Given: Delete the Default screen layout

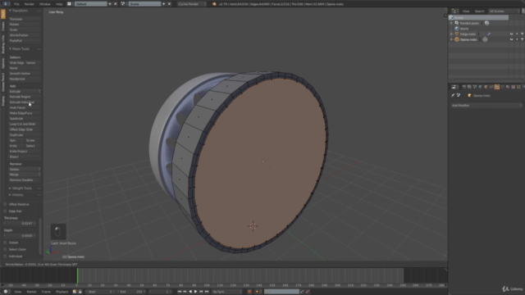Looking at the screenshot, I should [116, 4].
